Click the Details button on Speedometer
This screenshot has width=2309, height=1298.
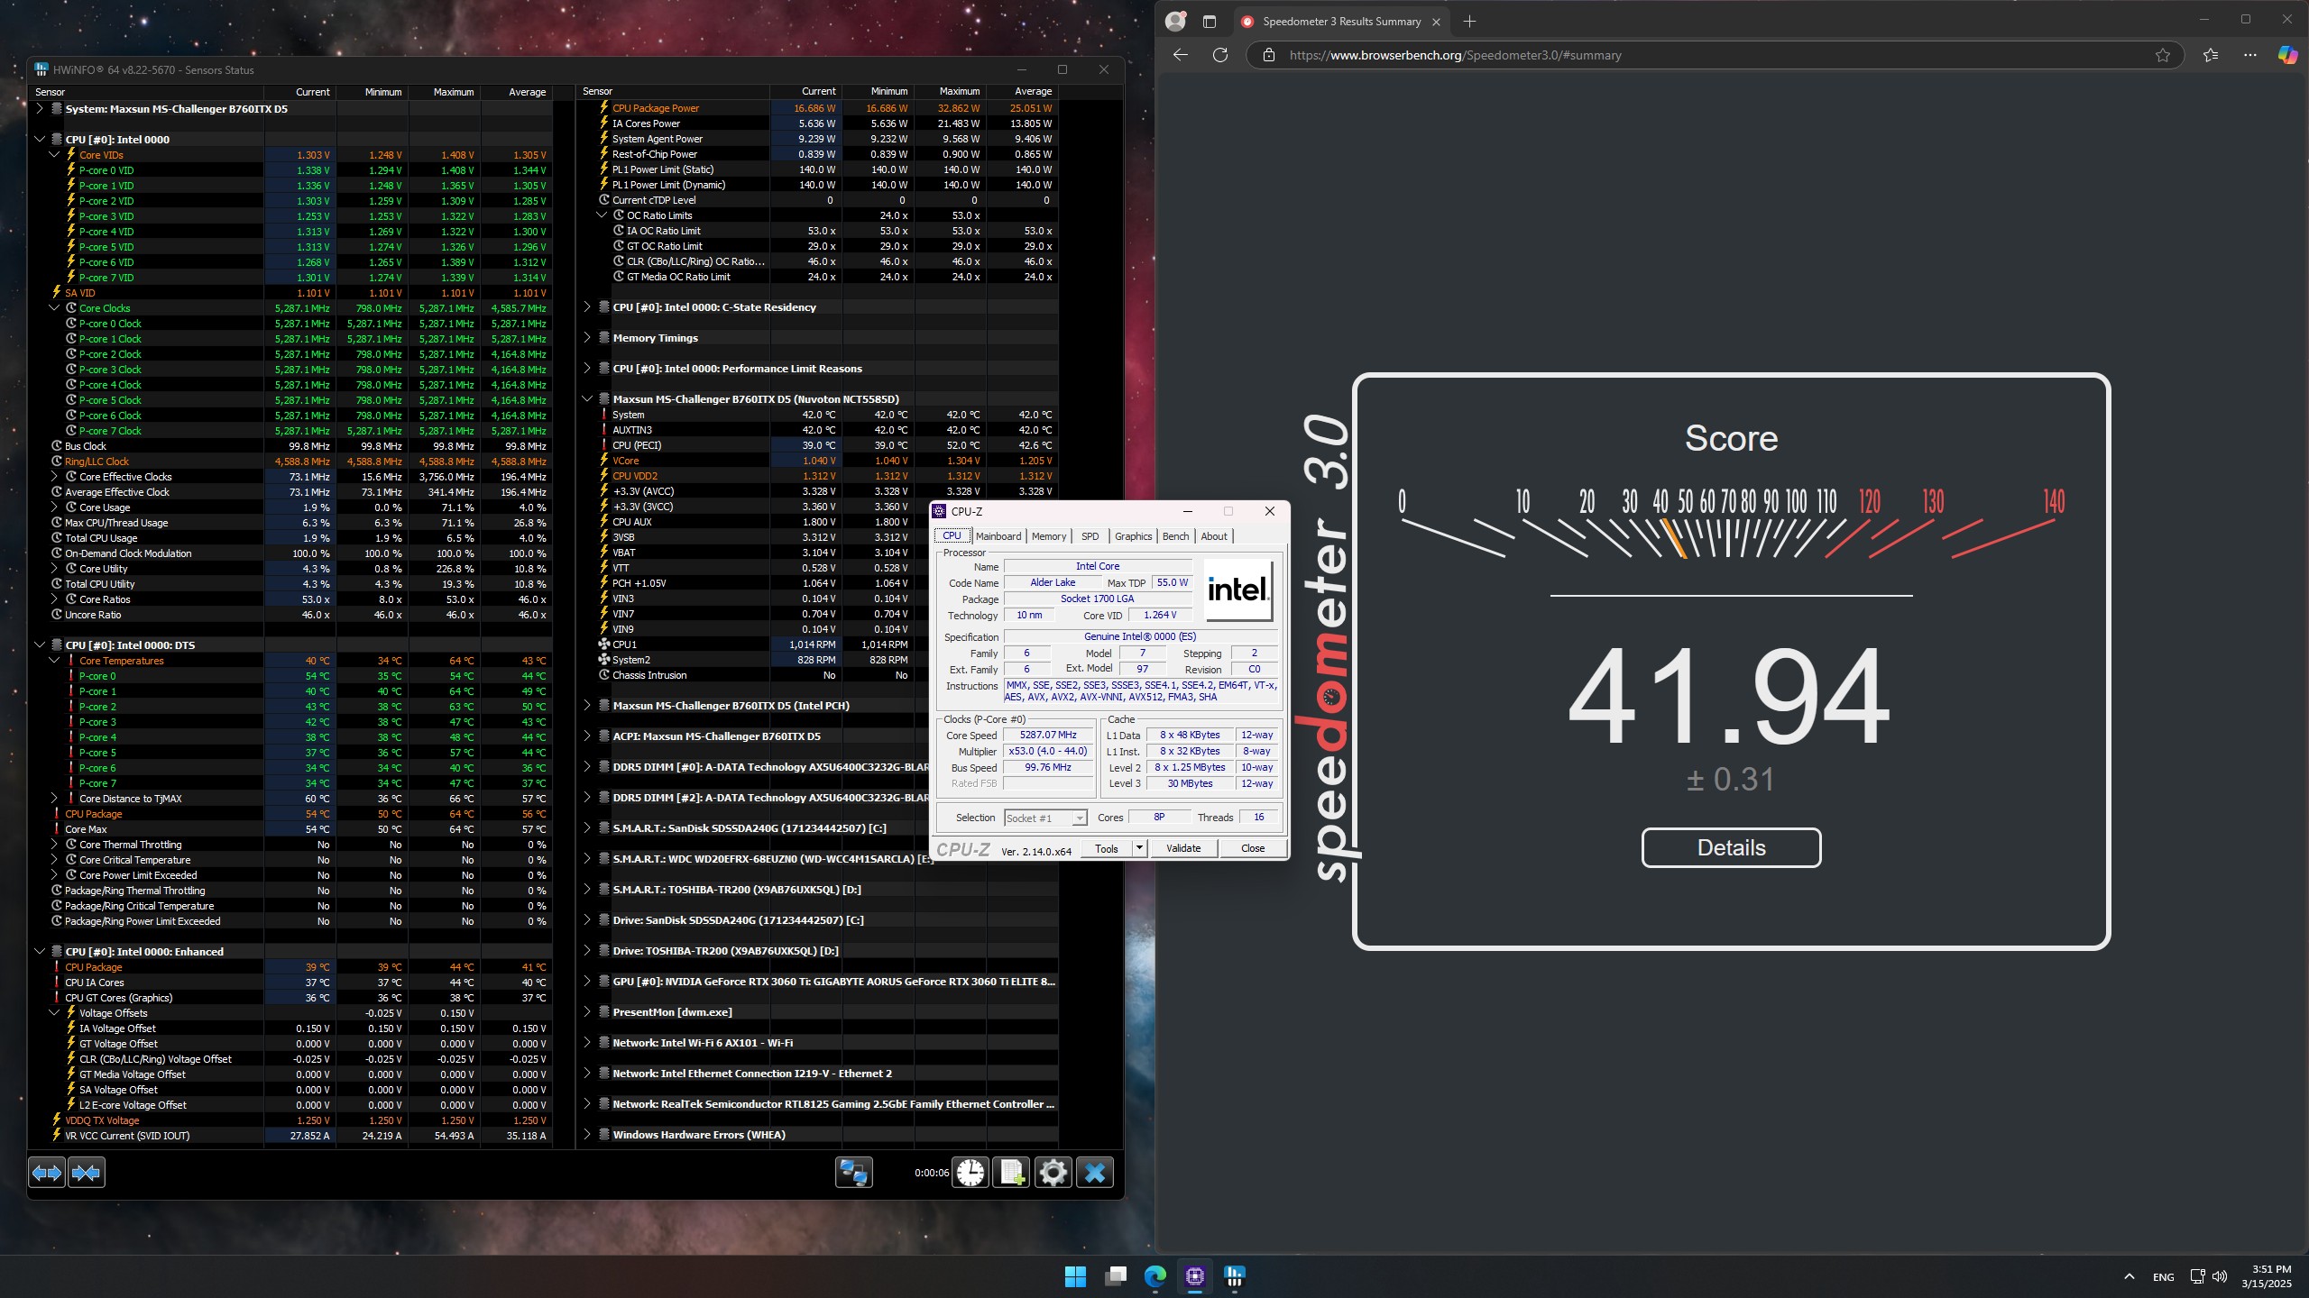tap(1731, 848)
